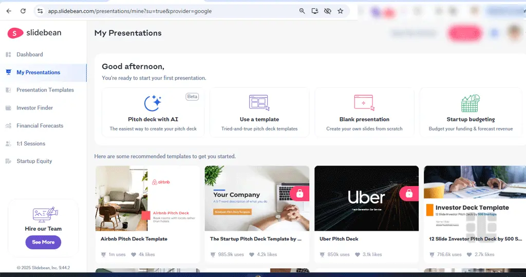Image resolution: width=526 pixels, height=277 pixels.
Task: Open the 1:1 Sessions page
Action: pos(30,144)
